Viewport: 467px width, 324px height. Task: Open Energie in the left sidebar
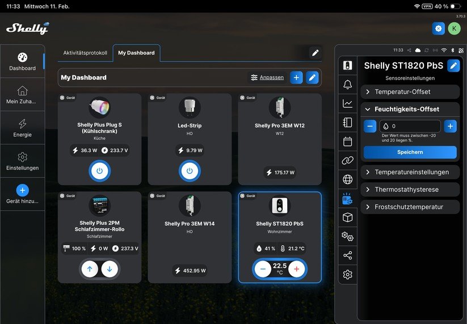(22, 128)
